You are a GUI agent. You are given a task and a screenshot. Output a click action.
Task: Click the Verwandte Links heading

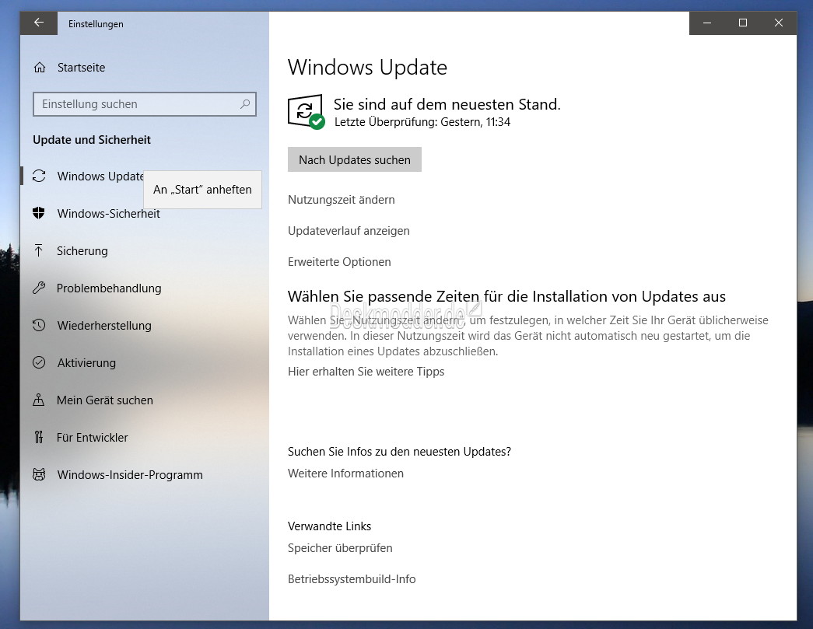click(329, 526)
